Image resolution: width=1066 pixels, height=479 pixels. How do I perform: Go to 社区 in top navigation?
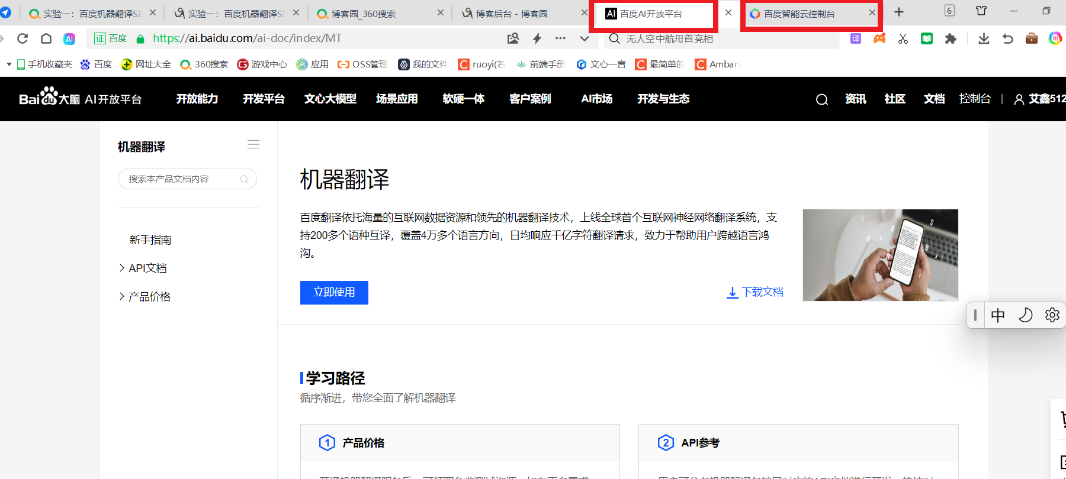coord(895,99)
